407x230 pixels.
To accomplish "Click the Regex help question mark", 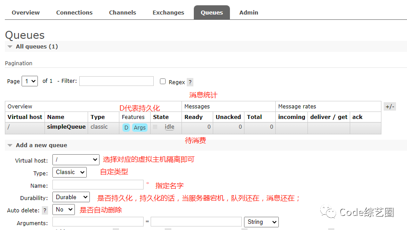I will (x=190, y=82).
